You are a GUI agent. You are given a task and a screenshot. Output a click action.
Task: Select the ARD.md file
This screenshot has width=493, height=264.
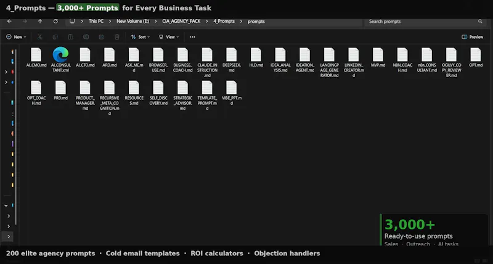[110, 57]
